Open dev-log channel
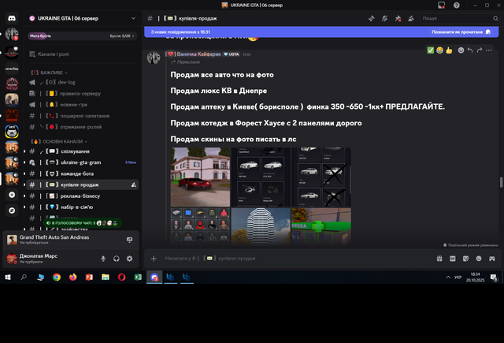 tap(83, 82)
